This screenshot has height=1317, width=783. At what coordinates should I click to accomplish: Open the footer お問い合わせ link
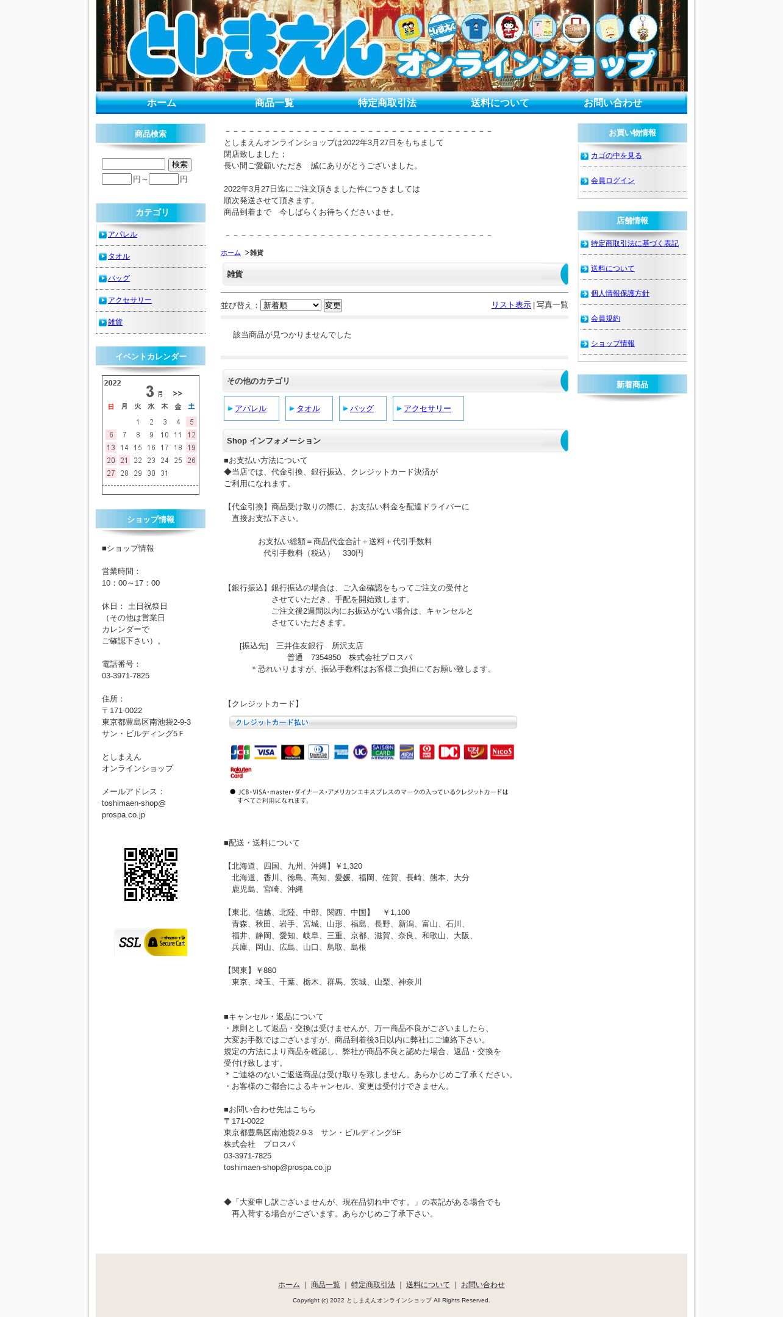click(483, 1285)
